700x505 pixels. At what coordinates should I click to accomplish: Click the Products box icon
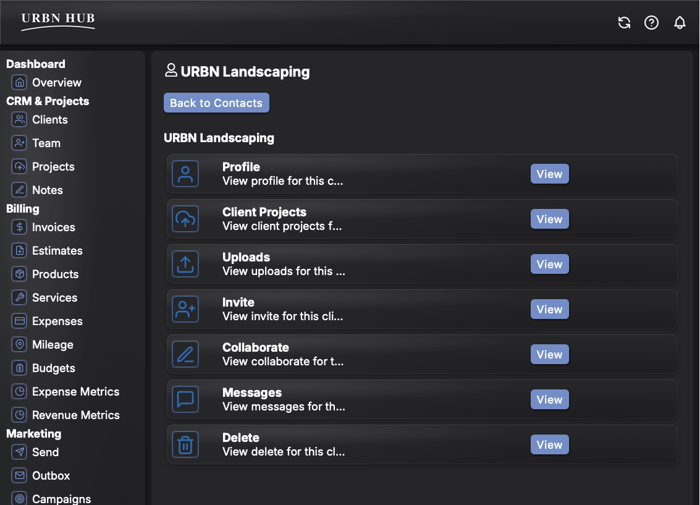point(20,274)
